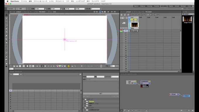Screen dimensions: 199x112
Task: Click the E/W position field
Action: coord(40,9)
